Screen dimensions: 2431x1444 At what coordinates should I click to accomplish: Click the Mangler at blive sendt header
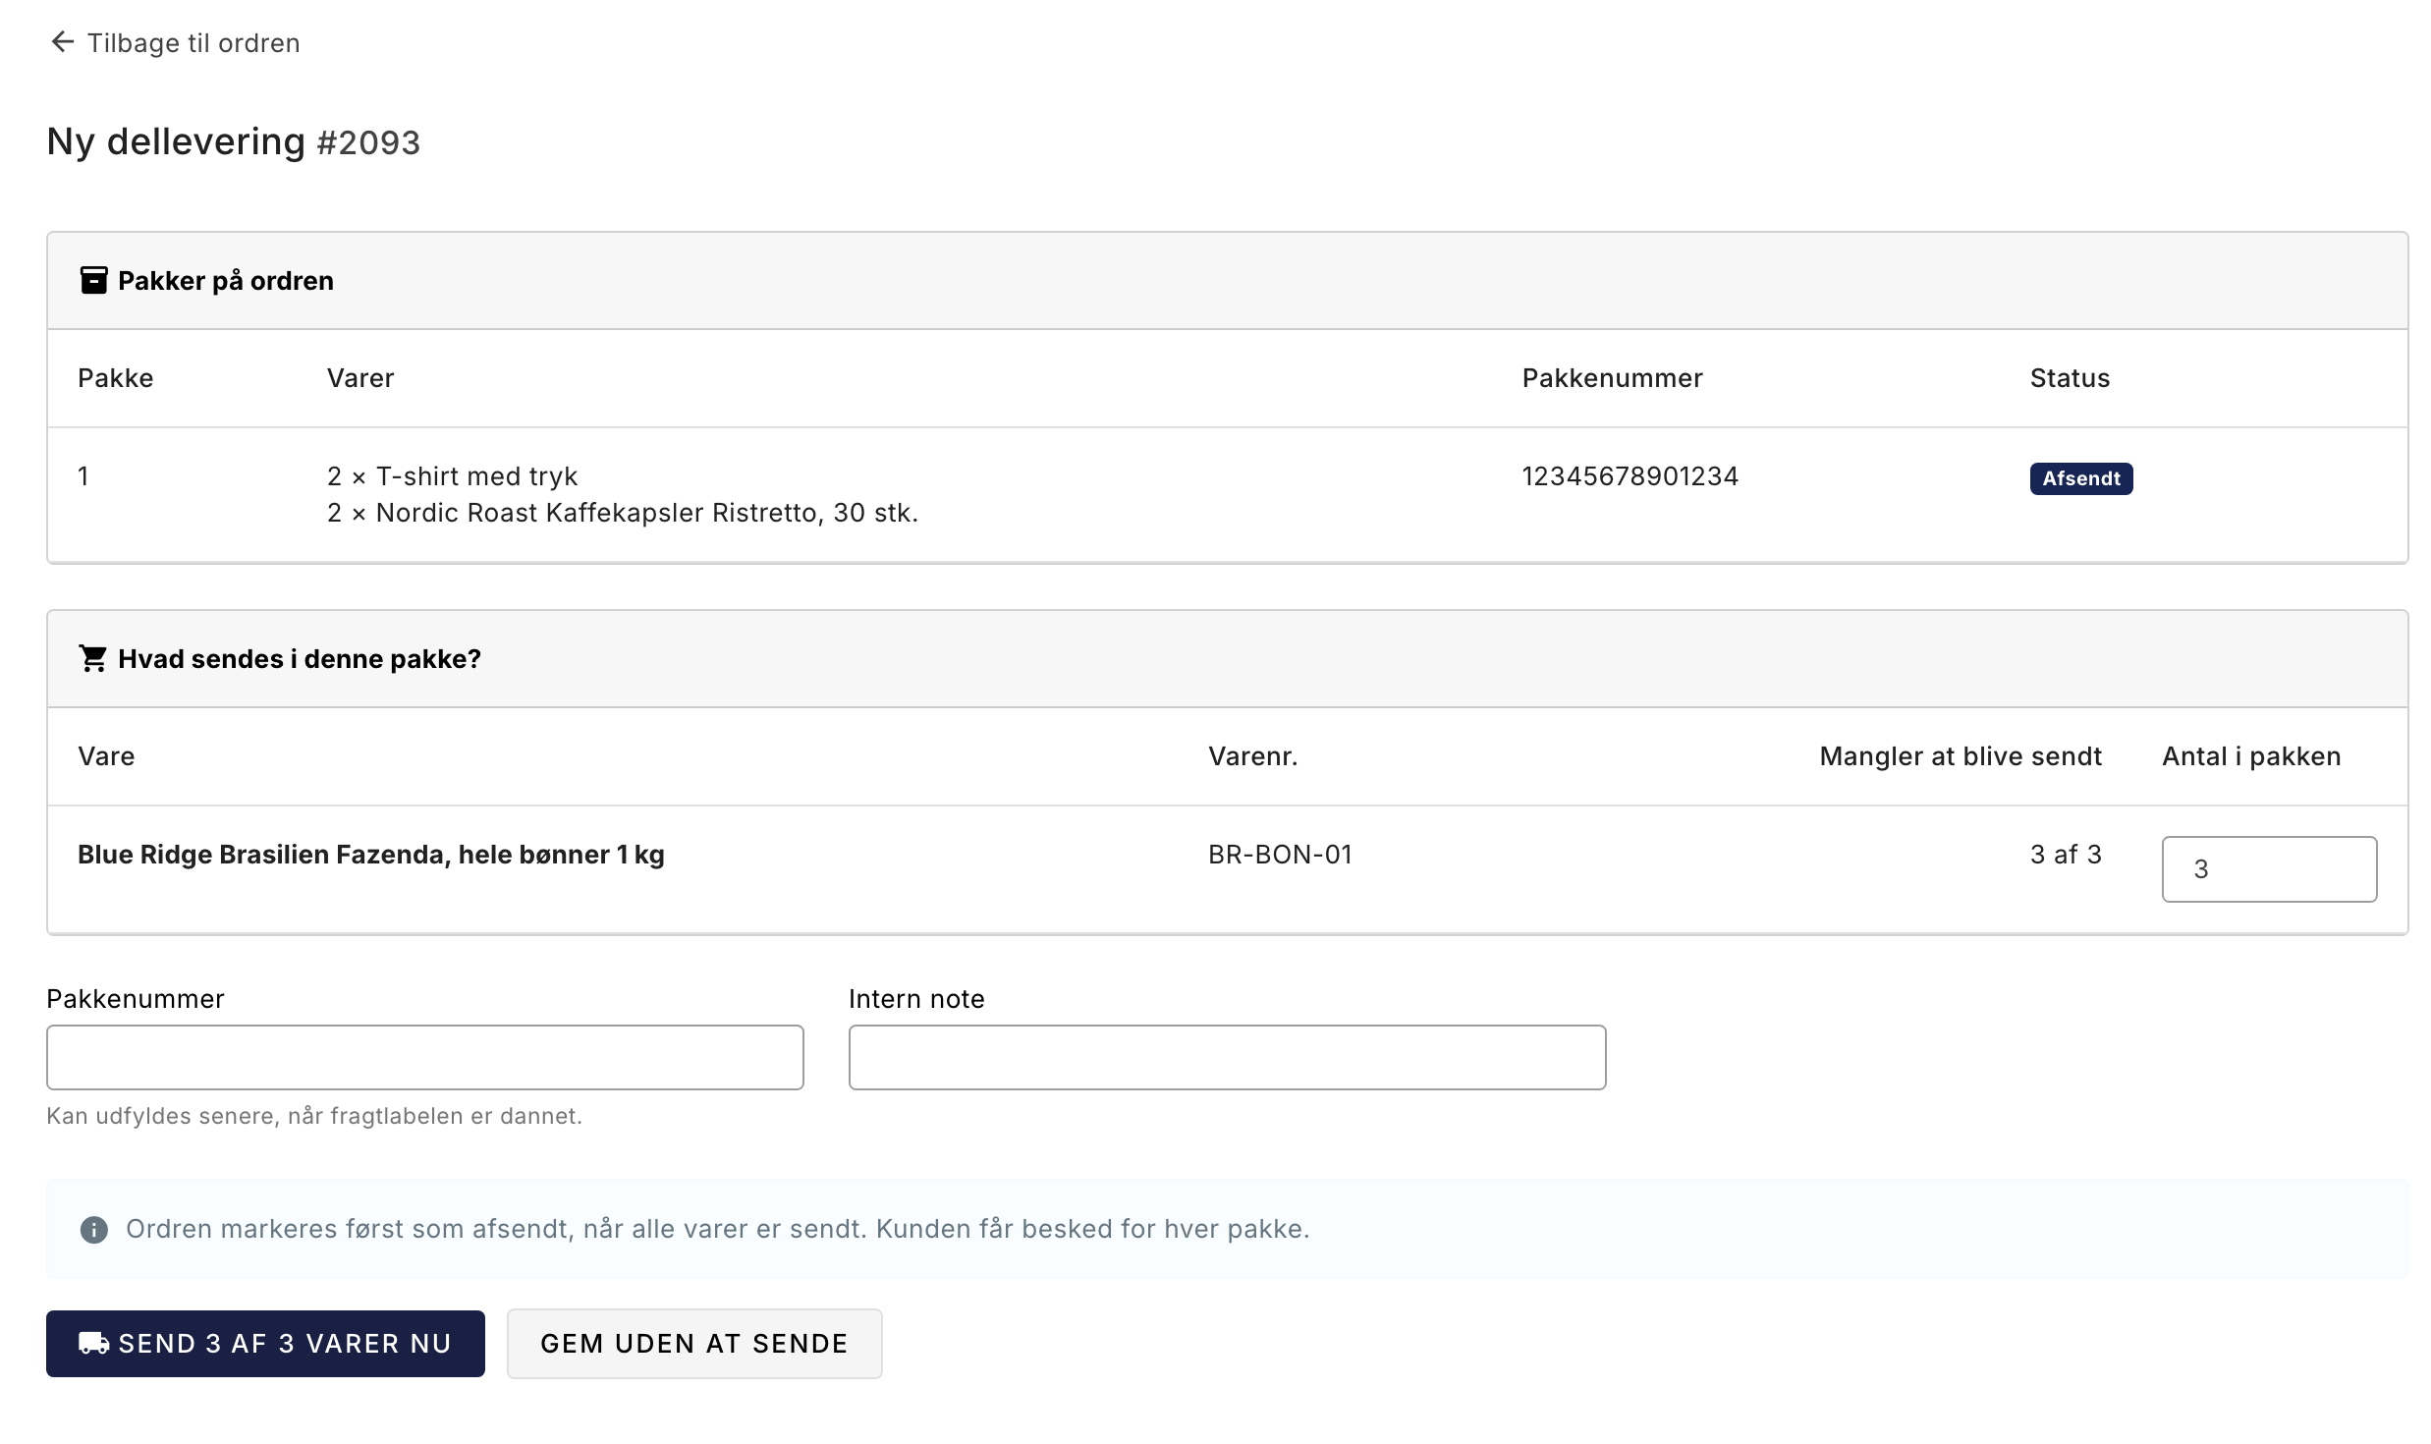pos(1961,756)
